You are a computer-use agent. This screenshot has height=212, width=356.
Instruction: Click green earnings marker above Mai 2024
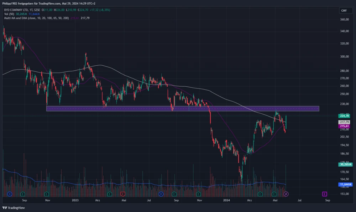[x=274, y=194]
